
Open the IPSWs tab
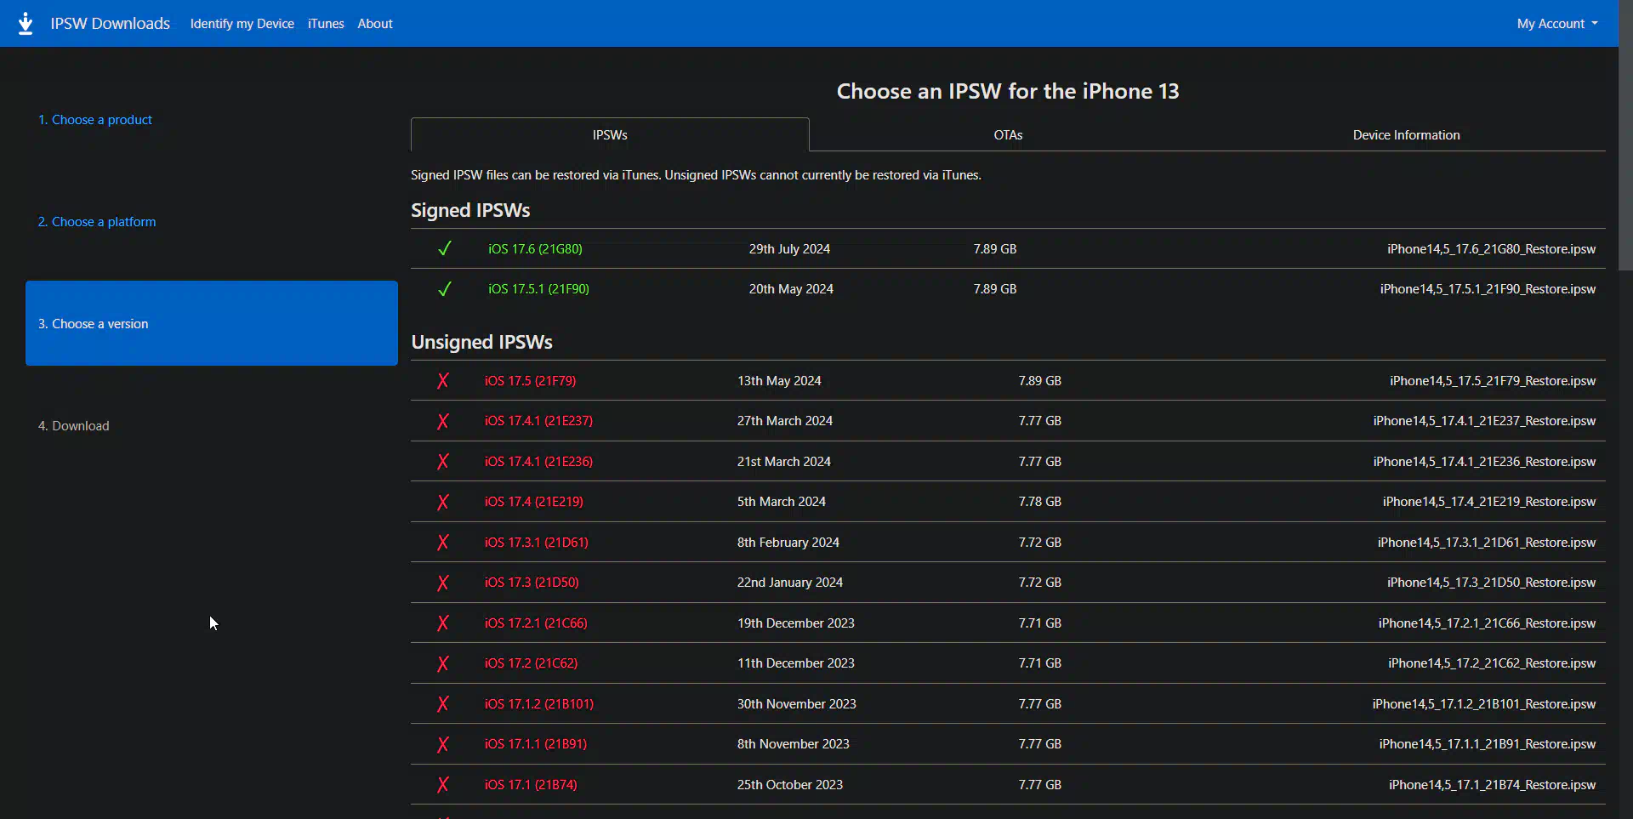pyautogui.click(x=610, y=135)
